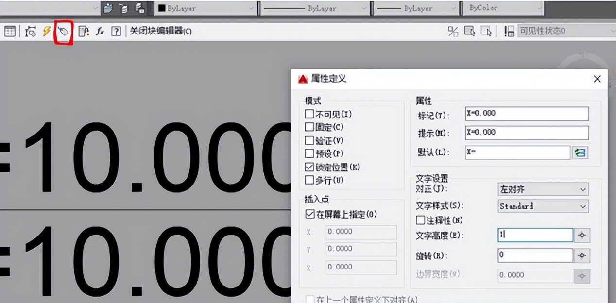Click the 文字设置 group label
The width and height of the screenshot is (616, 303).
pos(431,179)
